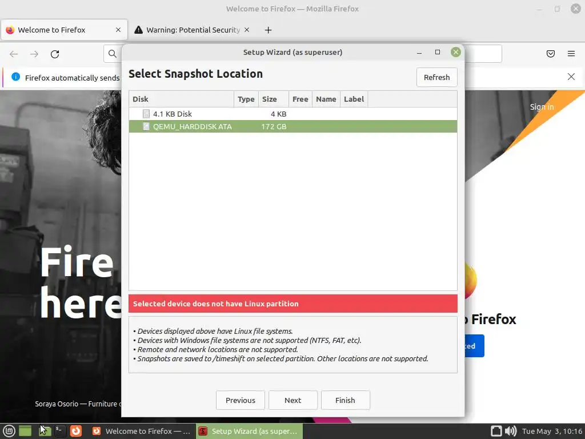Maximize the Firefox window
Screen dimensions: 585x439
click(557, 9)
